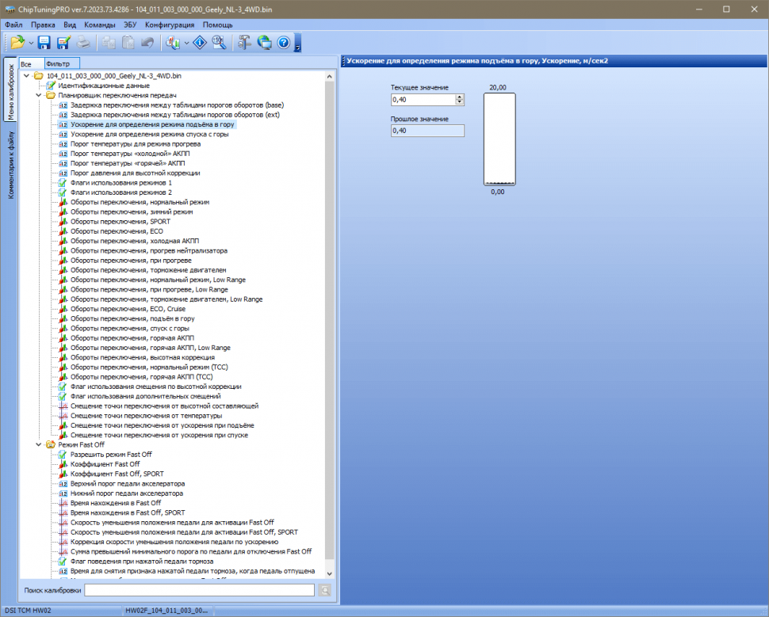Click the Save floppy disk icon
The image size is (769, 617).
coord(44,43)
